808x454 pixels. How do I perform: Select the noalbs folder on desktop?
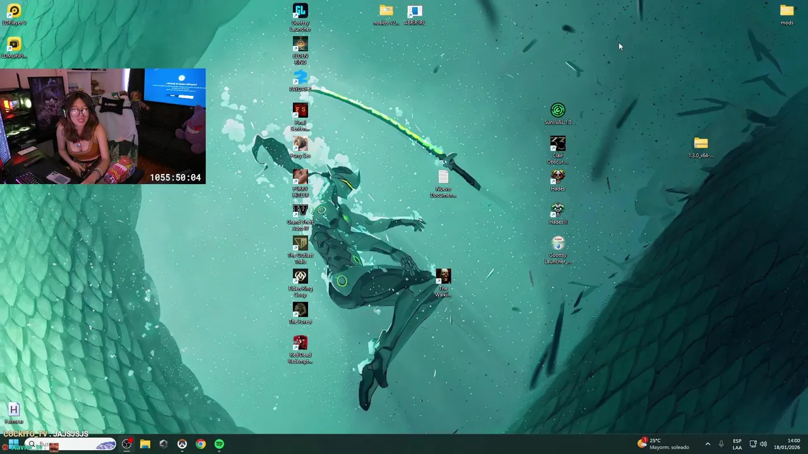coord(386,15)
